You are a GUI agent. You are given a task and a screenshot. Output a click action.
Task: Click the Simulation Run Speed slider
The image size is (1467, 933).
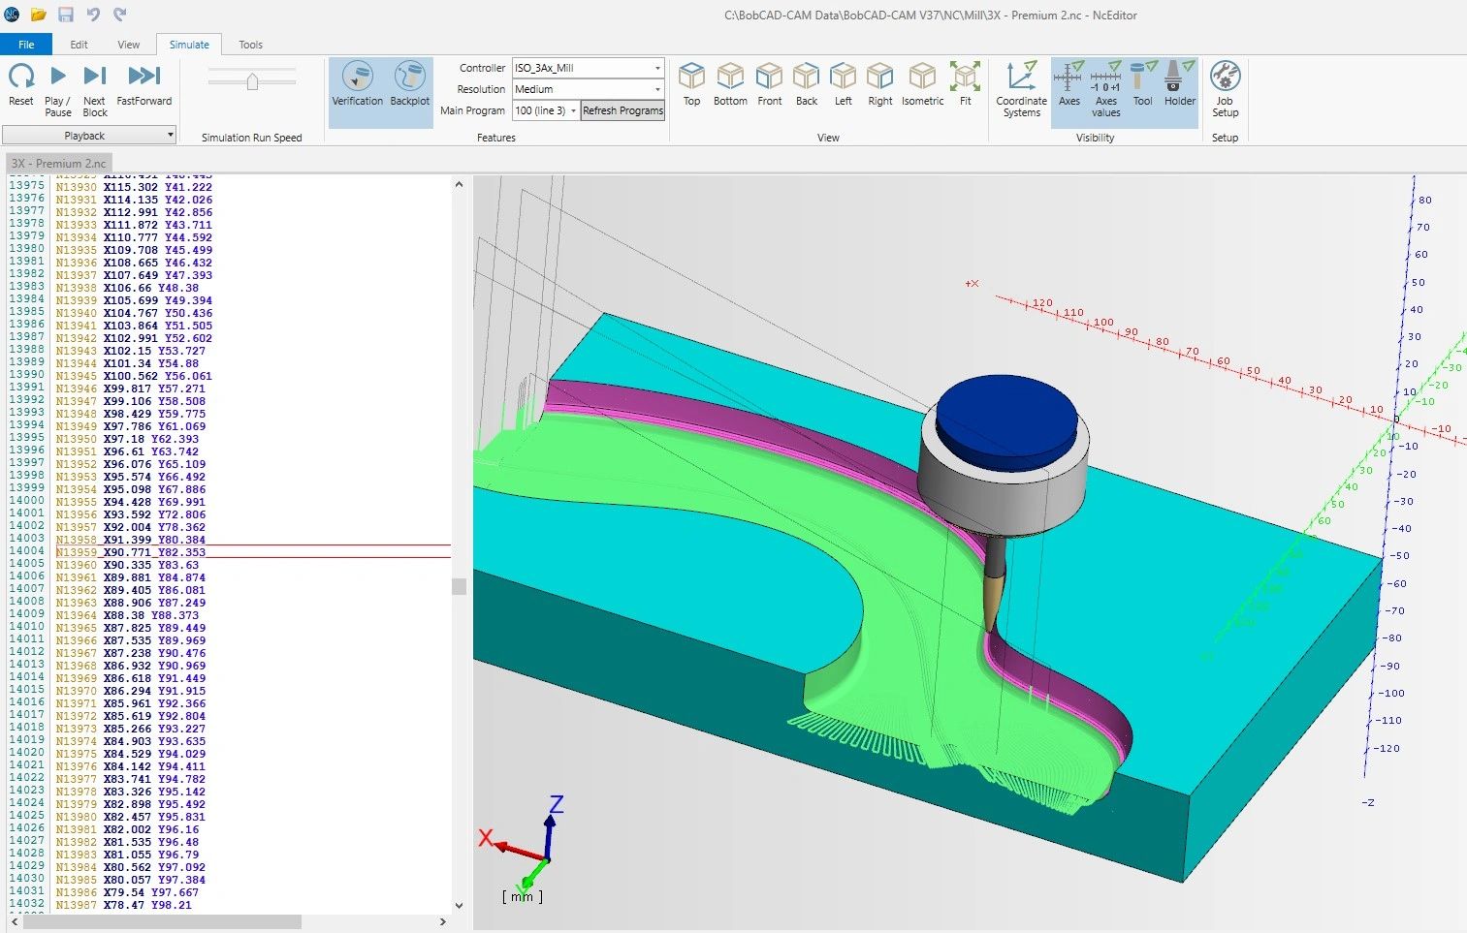click(x=252, y=82)
